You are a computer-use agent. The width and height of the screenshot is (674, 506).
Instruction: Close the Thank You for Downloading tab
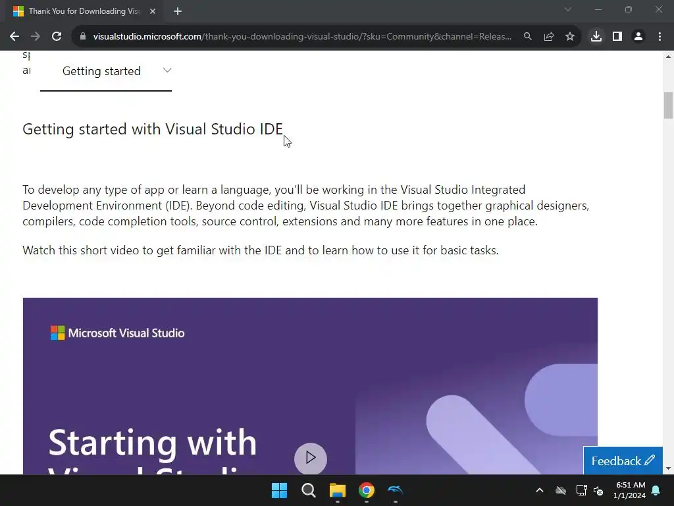[x=153, y=11]
